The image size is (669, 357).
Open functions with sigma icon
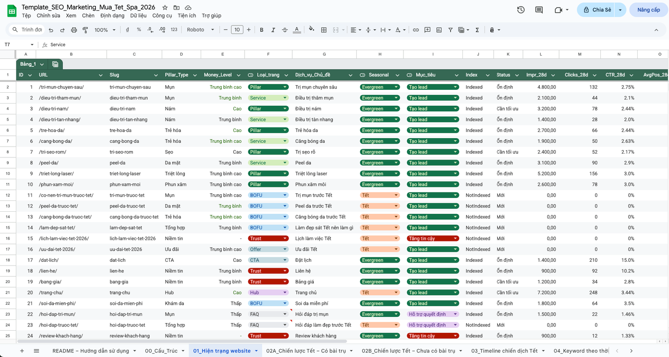click(477, 30)
